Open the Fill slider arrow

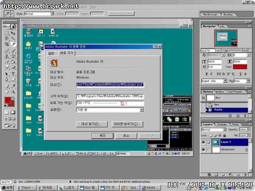point(249,135)
